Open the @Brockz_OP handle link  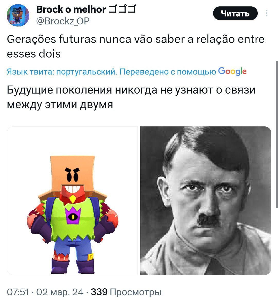point(63,21)
